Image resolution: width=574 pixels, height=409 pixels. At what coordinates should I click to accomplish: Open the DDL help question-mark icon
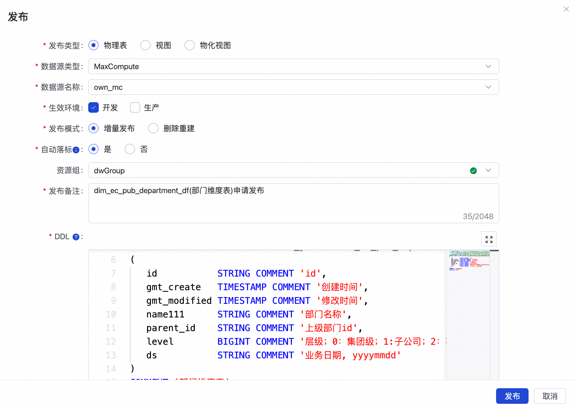coord(76,237)
